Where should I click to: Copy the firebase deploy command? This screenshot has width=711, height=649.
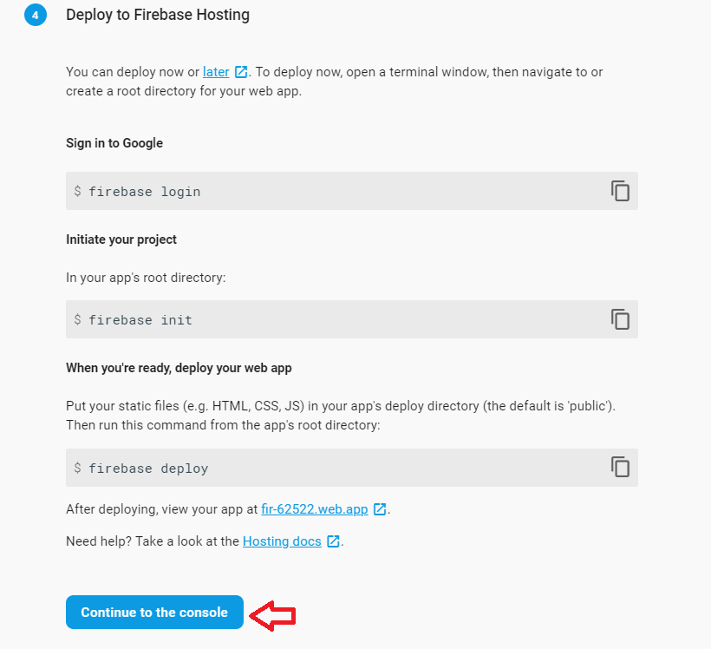[620, 467]
